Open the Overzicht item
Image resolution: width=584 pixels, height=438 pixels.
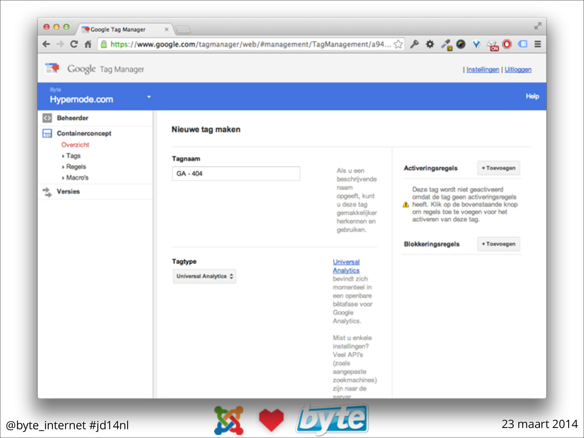75,145
